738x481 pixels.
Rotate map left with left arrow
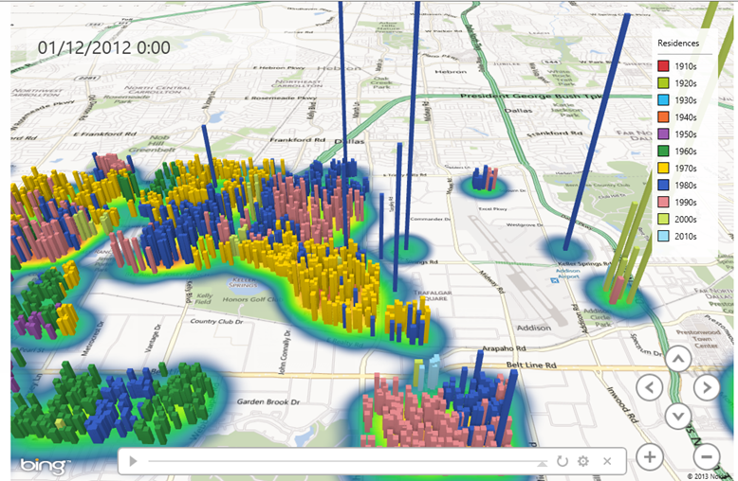[650, 388]
